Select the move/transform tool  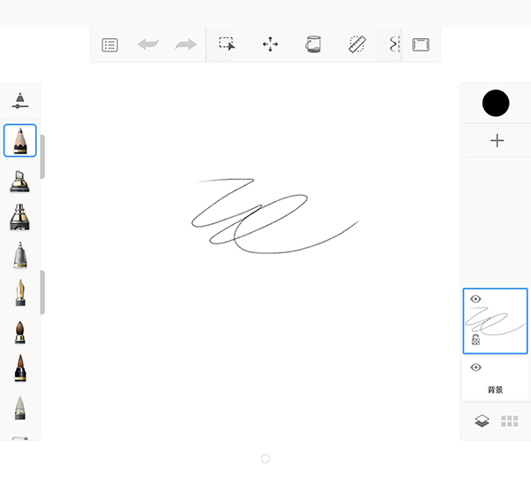[x=271, y=44]
